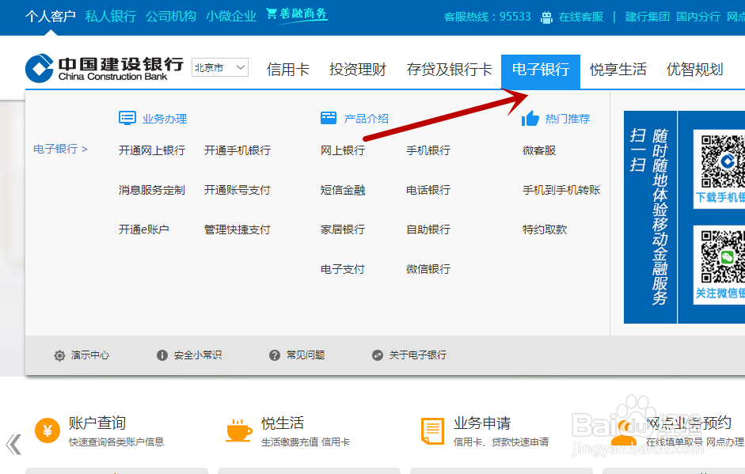This screenshot has height=474, width=745.
Task: Click the 短信金融 link
Action: coord(343,190)
